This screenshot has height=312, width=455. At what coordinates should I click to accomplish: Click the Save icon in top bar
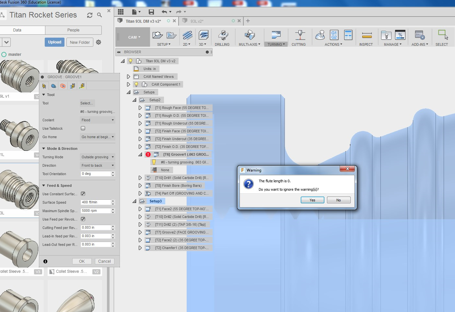coord(151,12)
